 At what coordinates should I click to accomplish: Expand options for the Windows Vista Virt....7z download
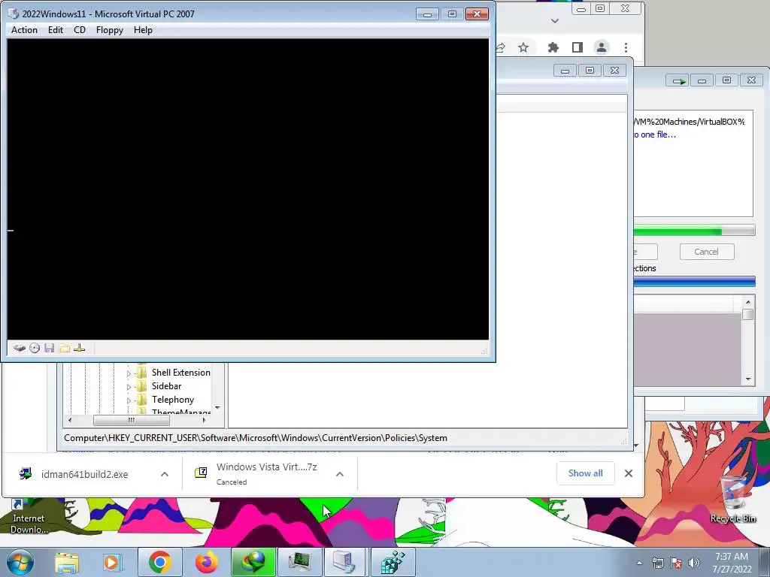(340, 475)
